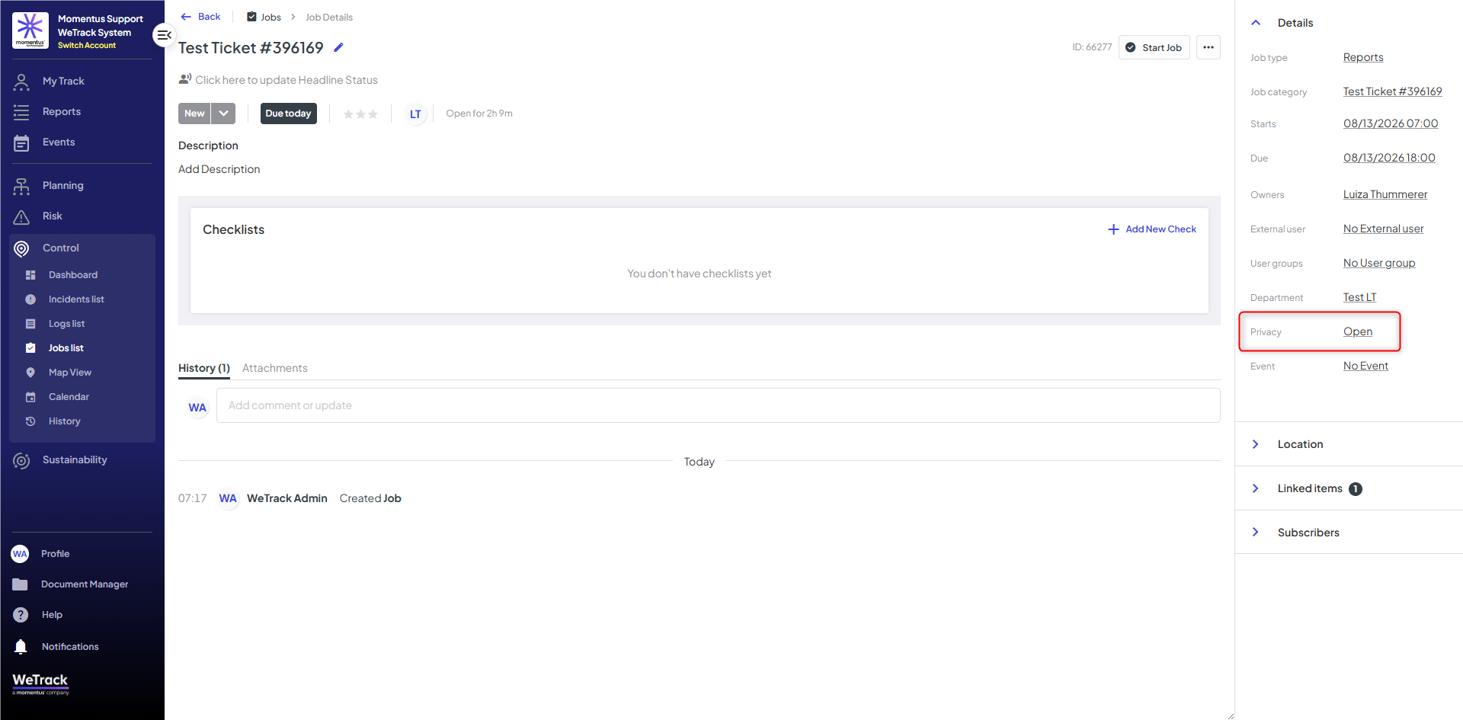Click the Due today badge
Viewport: 1463px width, 720px height.
click(x=288, y=114)
